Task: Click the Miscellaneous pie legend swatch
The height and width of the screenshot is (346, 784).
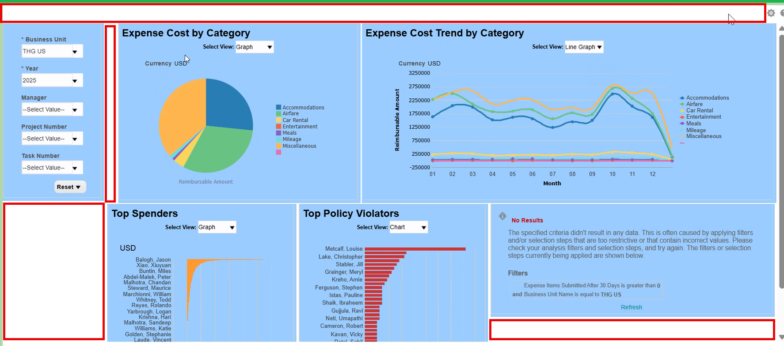Action: (278, 146)
